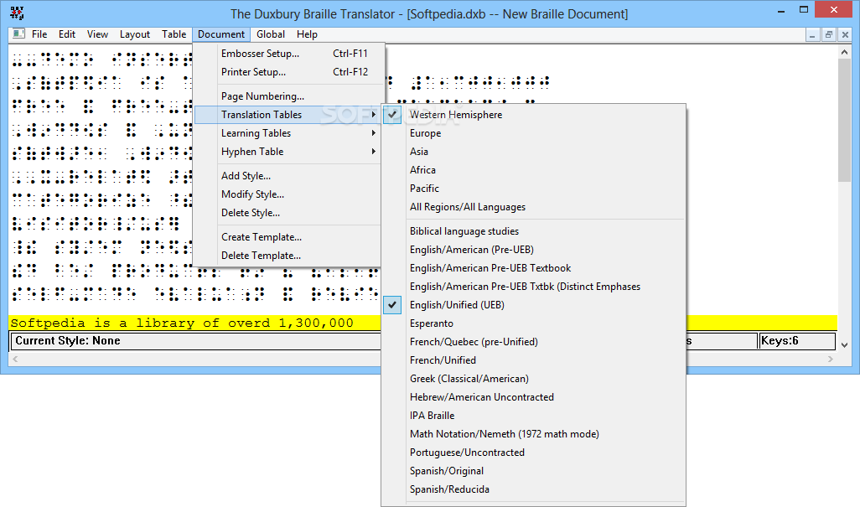This screenshot has width=860, height=507.
Task: Close the inner document window
Action: click(845, 35)
